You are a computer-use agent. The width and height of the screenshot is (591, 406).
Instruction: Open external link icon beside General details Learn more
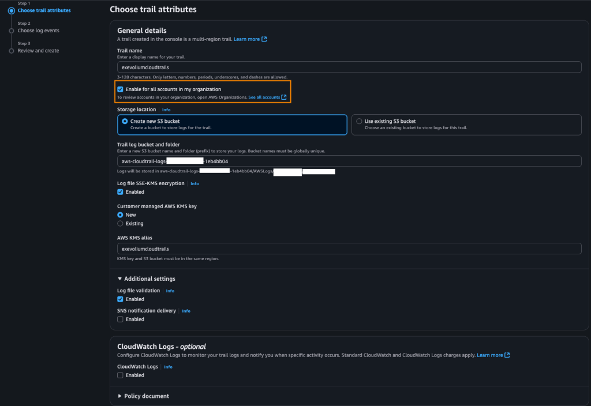pos(264,39)
